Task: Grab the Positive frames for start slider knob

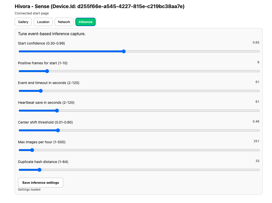Action: pos(47,71)
